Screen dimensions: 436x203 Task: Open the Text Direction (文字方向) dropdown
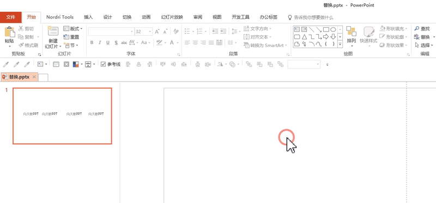pos(257,29)
